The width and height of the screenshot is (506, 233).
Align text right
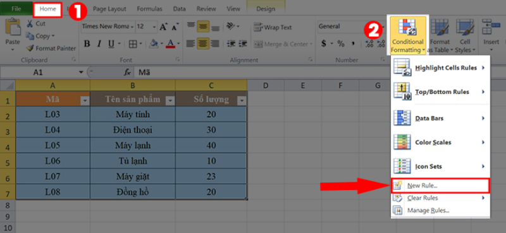point(215,44)
